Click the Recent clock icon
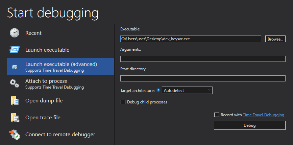Viewport: 293px width, 145px height. click(x=15, y=33)
